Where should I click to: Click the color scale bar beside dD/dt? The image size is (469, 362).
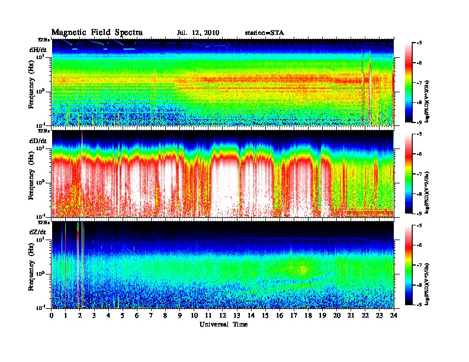click(409, 173)
